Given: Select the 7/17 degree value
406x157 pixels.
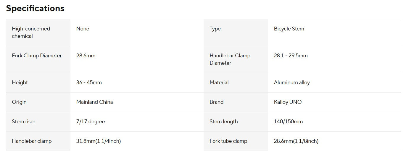Looking at the screenshot, I should click(90, 122).
